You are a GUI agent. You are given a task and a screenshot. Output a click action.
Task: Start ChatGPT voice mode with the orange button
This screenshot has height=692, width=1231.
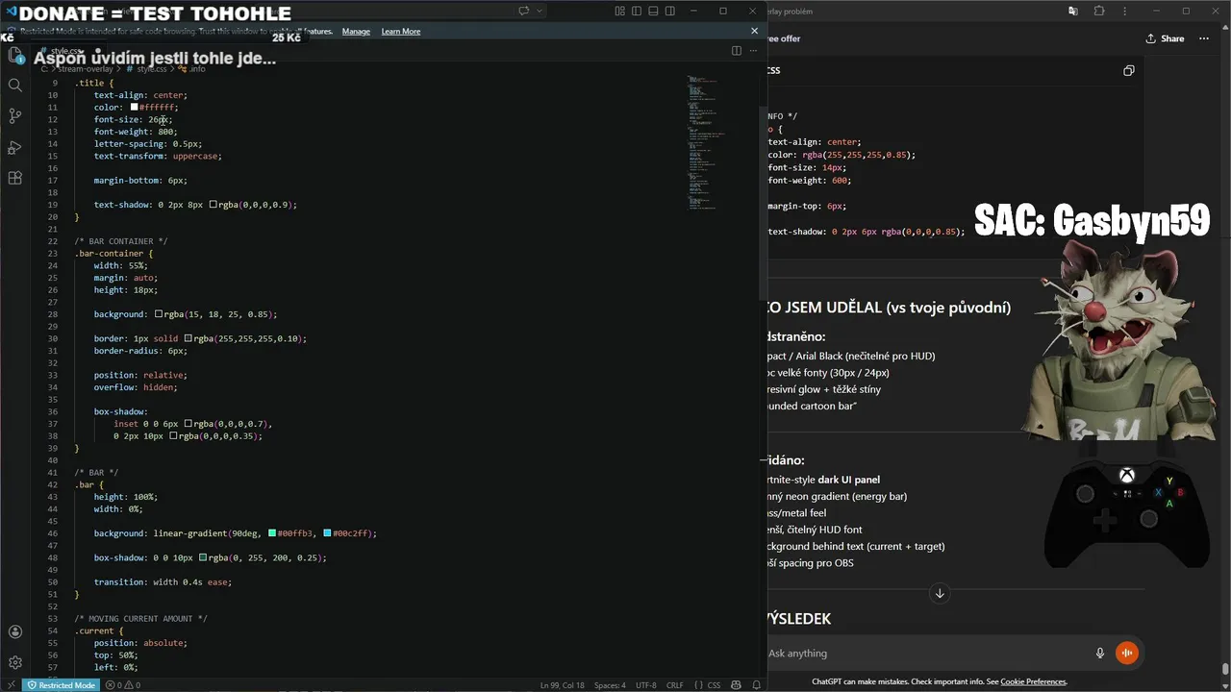1127,654
